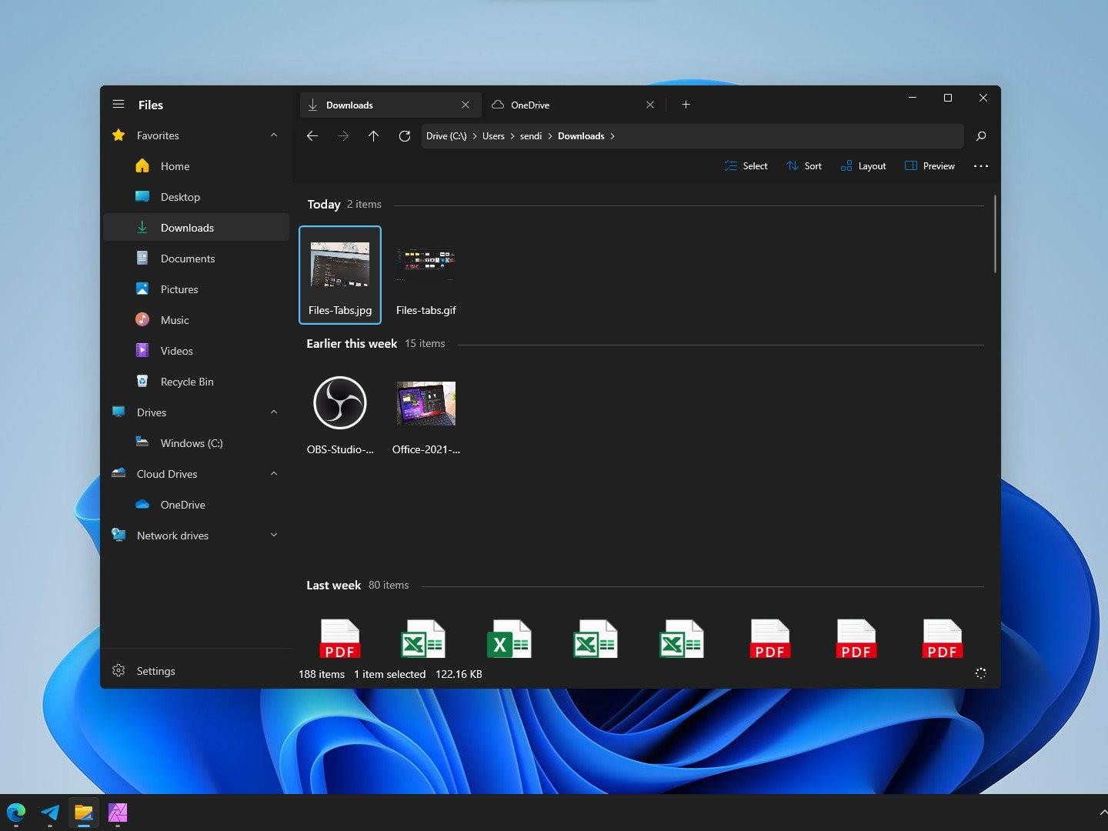Select the Files-Tabs.jpg thumbnail
This screenshot has width=1108, height=831.
[340, 275]
